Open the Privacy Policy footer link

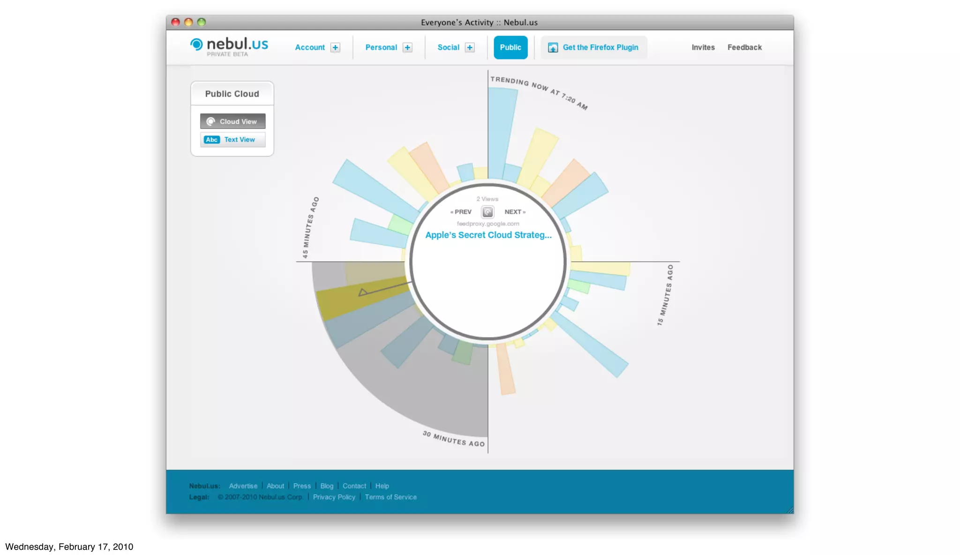coord(334,497)
